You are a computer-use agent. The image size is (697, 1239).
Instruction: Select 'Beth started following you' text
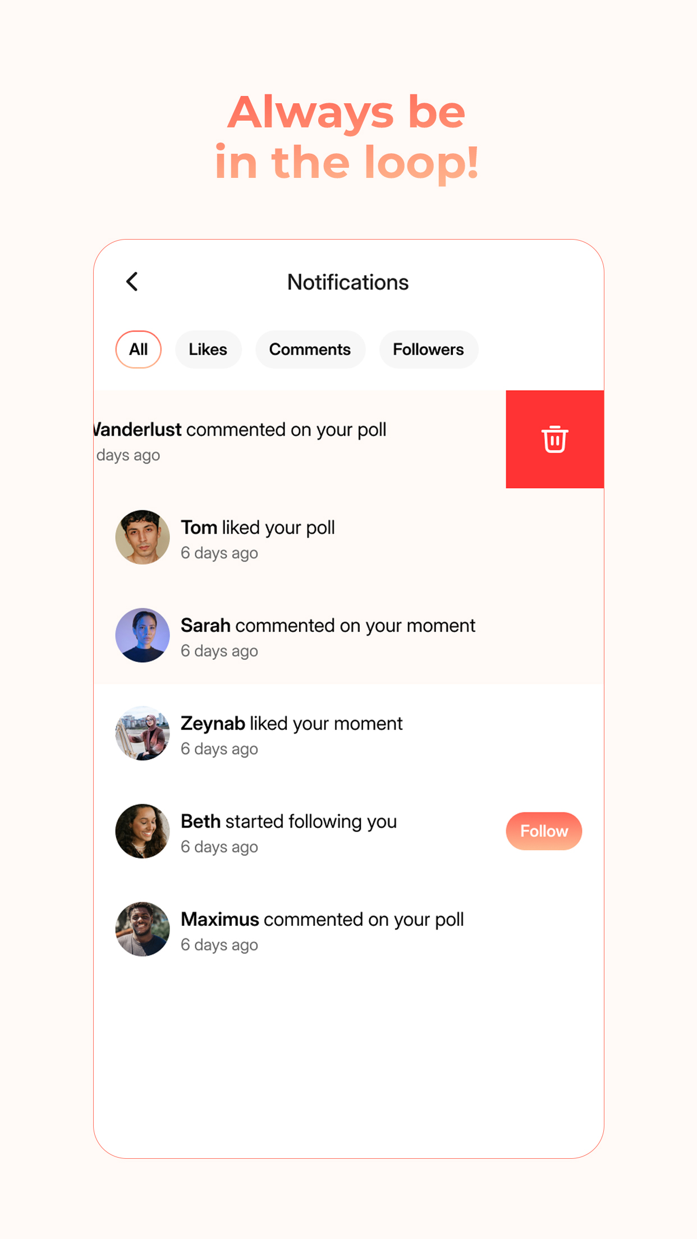pyautogui.click(x=288, y=822)
